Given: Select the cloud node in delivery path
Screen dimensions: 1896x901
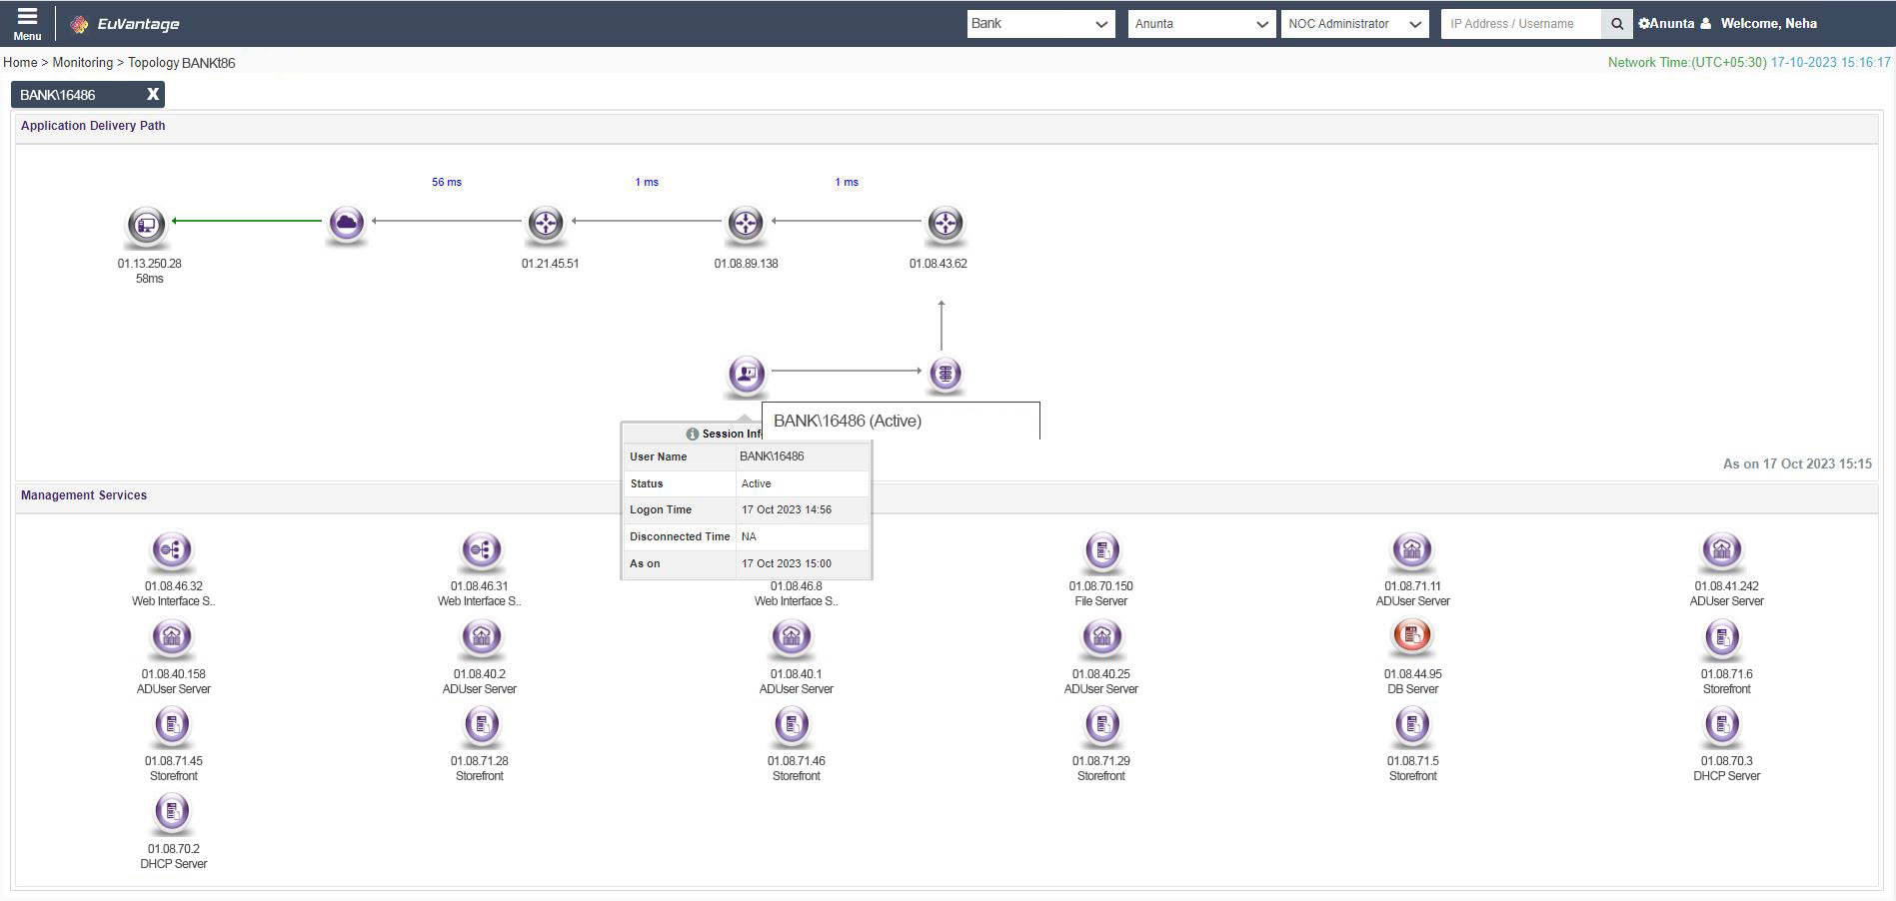Looking at the screenshot, I should (x=347, y=223).
